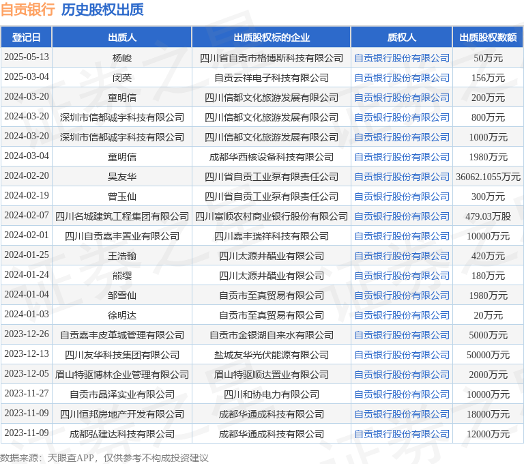Viewport: 524px width, 464px height.
Task: Click company 四川省自贡市格博斯科技有限公司
Action: [x=272, y=58]
